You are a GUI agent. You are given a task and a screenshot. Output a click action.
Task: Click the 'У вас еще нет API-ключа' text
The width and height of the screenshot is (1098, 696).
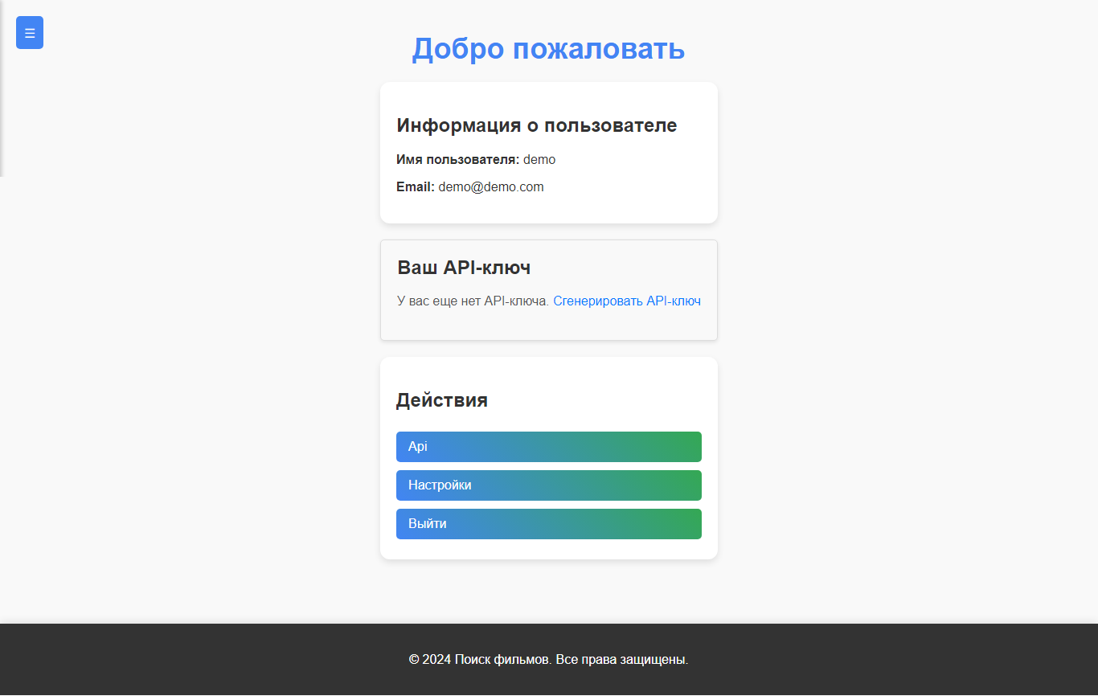pos(473,301)
